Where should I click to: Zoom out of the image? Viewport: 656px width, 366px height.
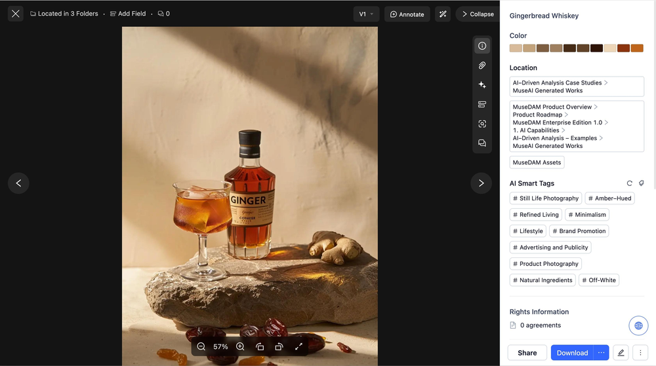[201, 346]
